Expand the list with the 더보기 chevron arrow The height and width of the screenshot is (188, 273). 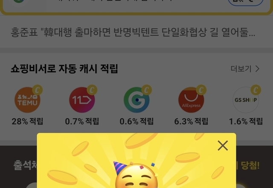point(258,69)
